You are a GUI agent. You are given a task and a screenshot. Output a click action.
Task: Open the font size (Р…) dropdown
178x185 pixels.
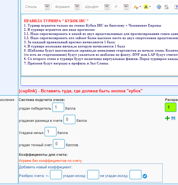[x=126, y=7]
